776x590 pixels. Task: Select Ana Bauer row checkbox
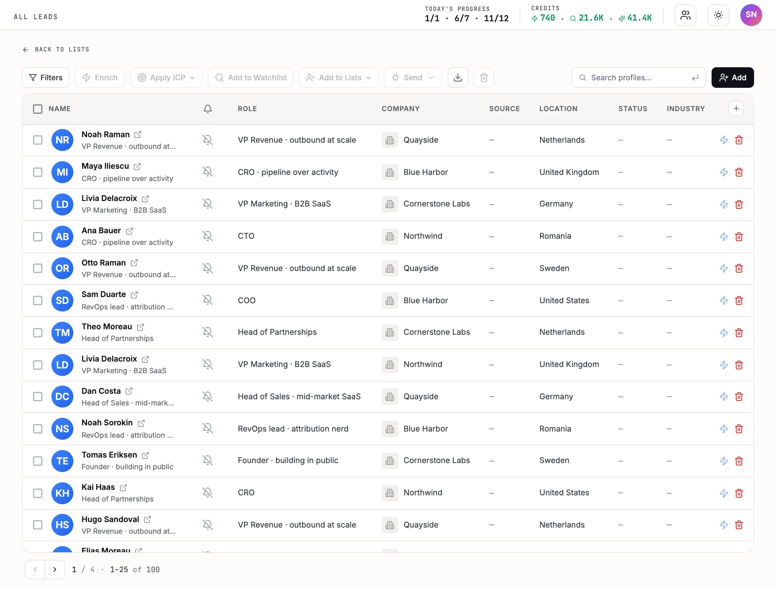coord(38,237)
